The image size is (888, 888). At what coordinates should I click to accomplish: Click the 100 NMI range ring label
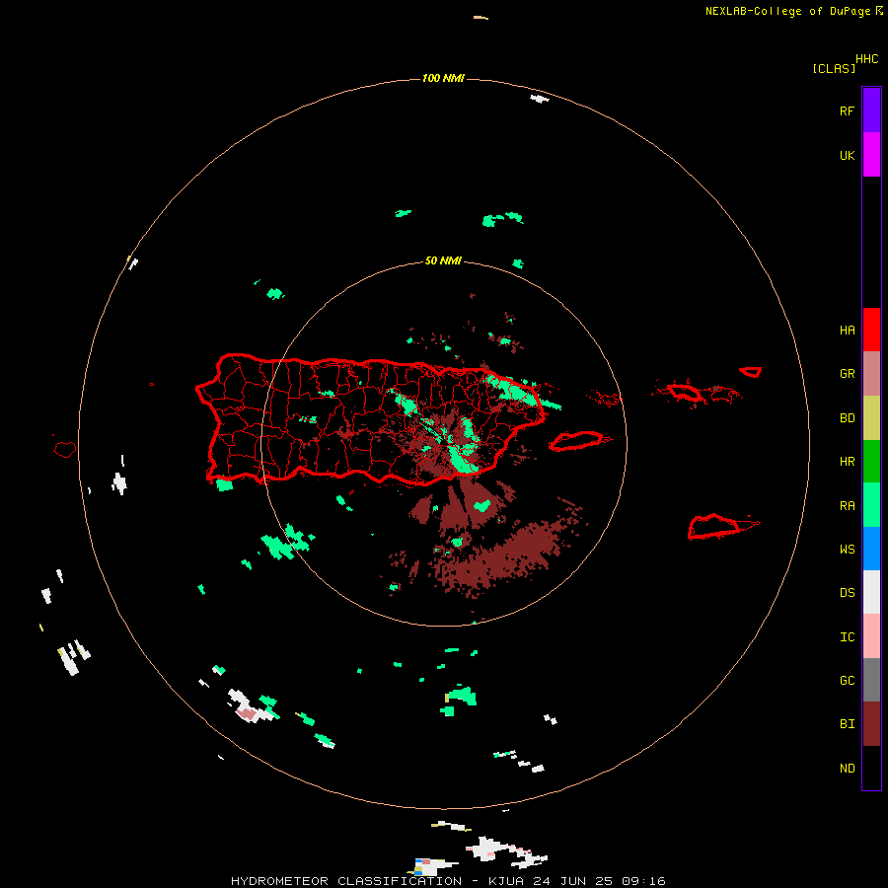(x=443, y=78)
